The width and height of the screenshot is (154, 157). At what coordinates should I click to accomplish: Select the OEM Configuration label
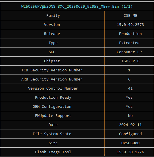[x=52, y=107]
